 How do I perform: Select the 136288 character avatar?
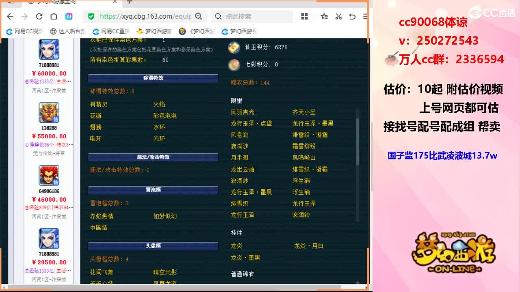[49, 113]
